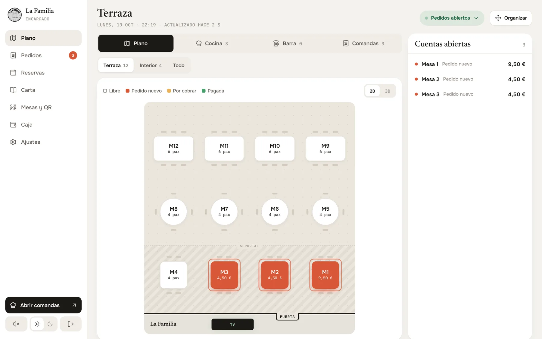Click the logout icon at bottom
The image size is (542, 339).
point(71,324)
